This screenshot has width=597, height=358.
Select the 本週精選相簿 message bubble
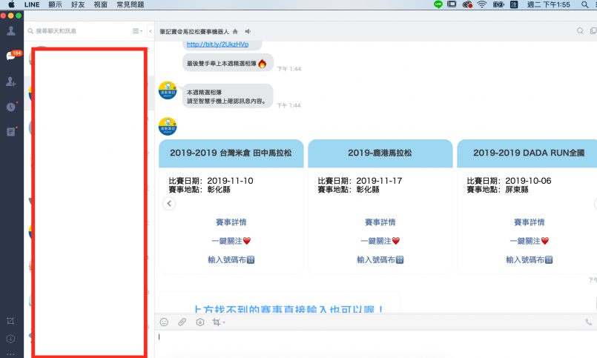coord(228,96)
